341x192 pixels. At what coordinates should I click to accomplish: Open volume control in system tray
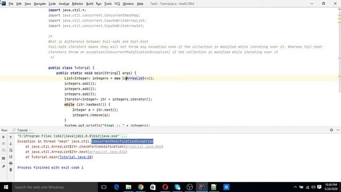(313, 187)
